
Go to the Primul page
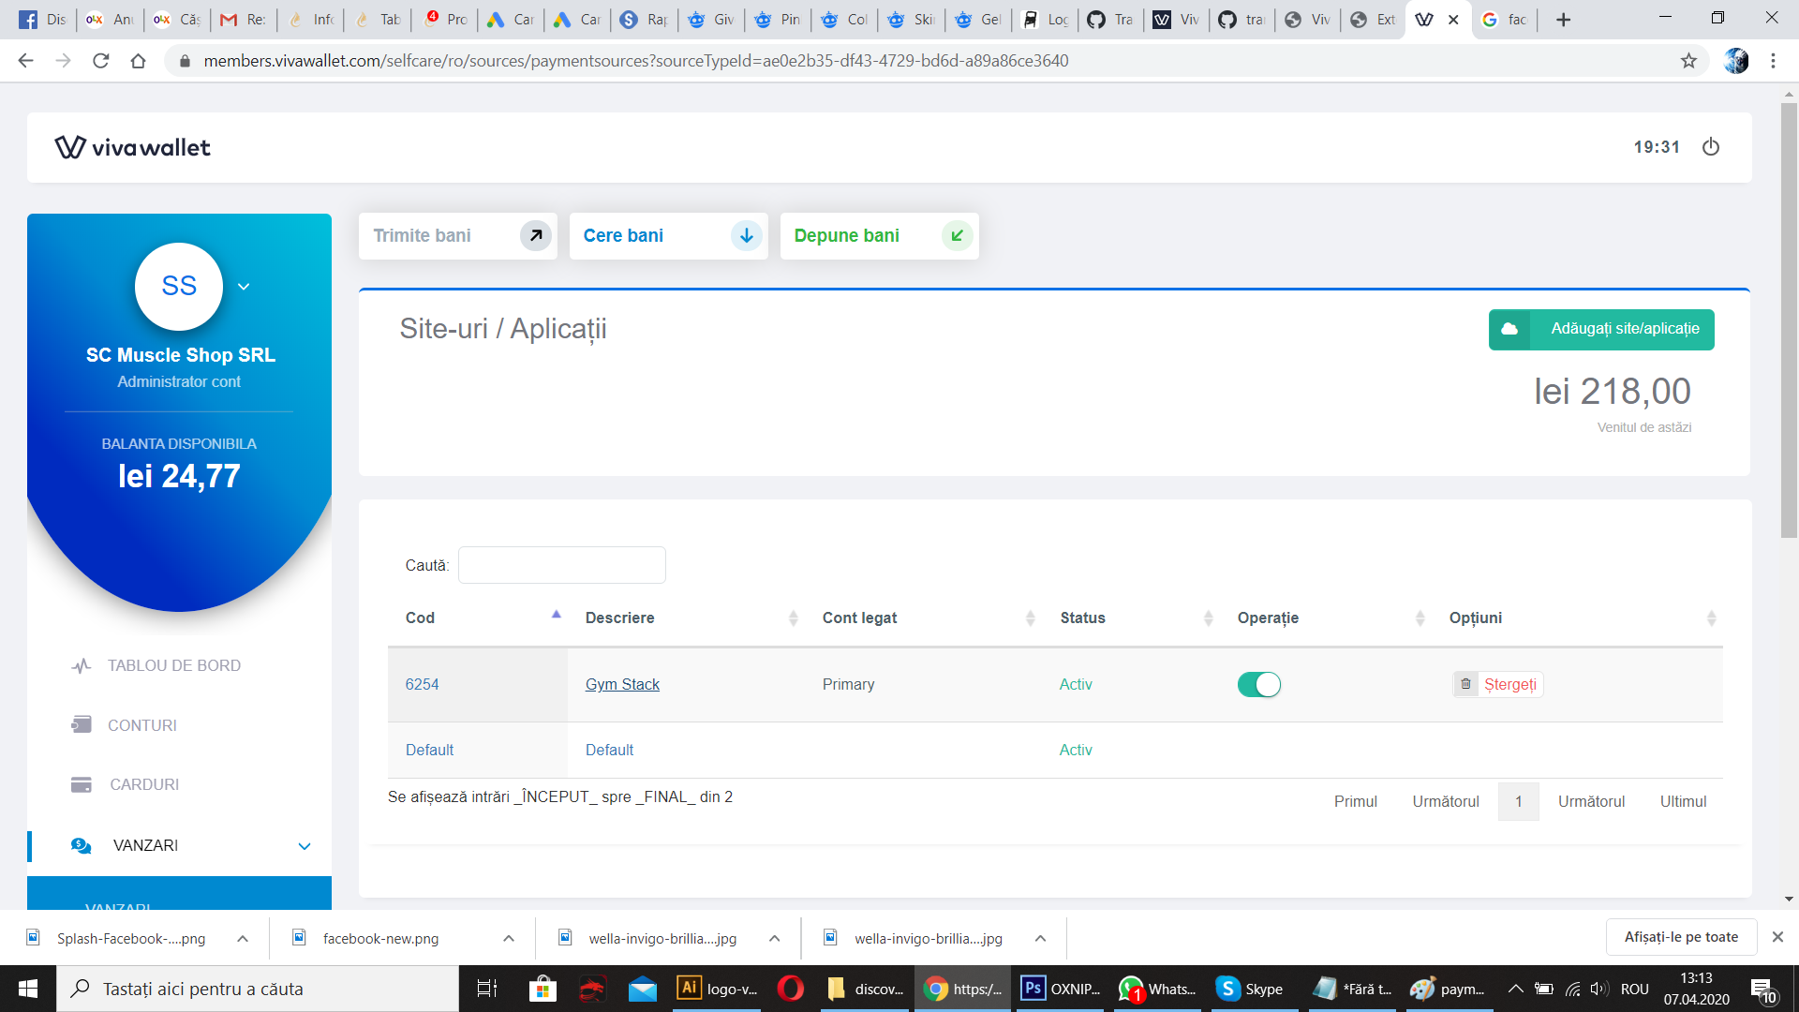(x=1355, y=801)
